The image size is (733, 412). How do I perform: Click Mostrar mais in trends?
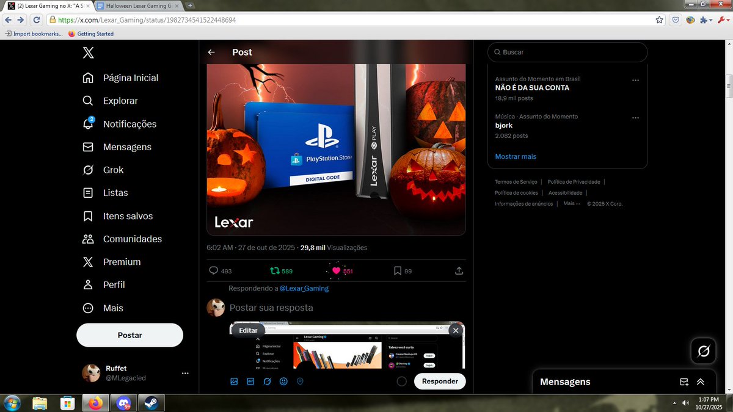tap(516, 156)
